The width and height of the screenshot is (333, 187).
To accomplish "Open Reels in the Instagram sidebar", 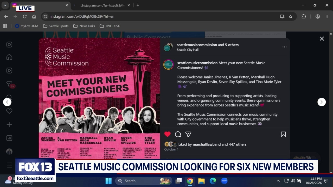I will [x=9, y=71].
